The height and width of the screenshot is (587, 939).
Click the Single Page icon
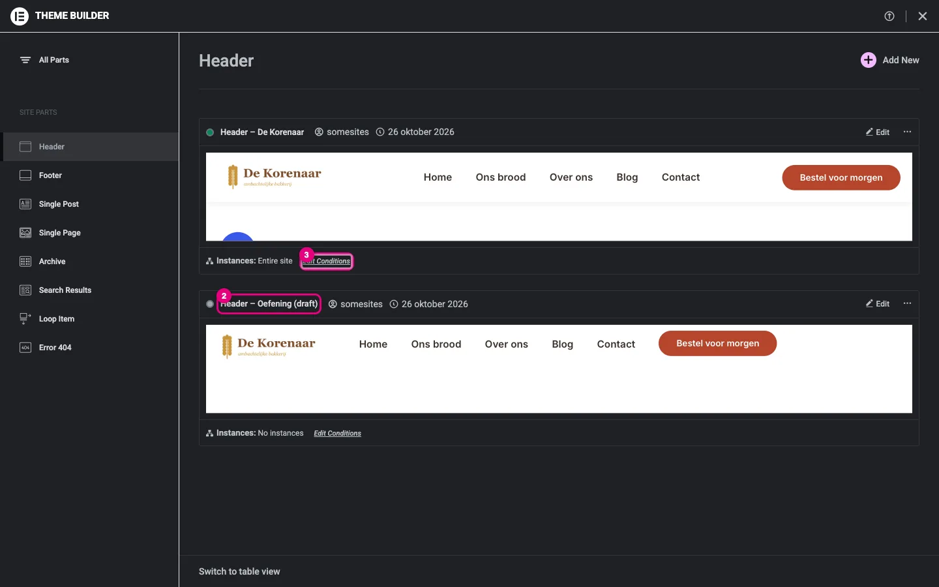pos(25,233)
